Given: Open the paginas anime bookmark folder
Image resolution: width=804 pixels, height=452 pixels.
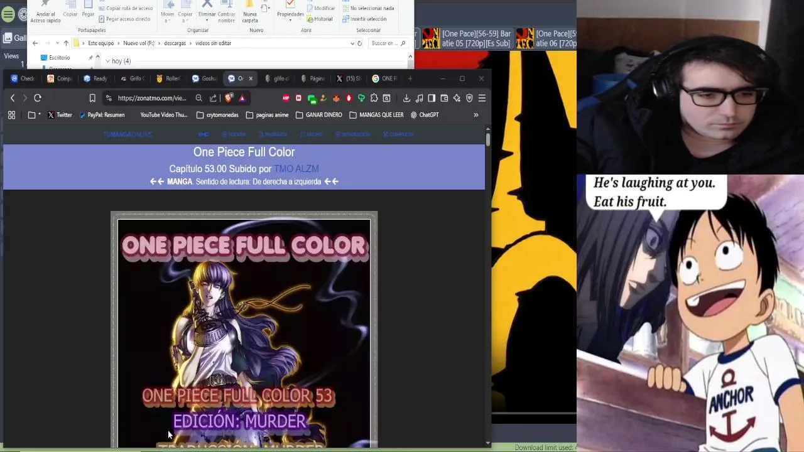Looking at the screenshot, I should 267,115.
